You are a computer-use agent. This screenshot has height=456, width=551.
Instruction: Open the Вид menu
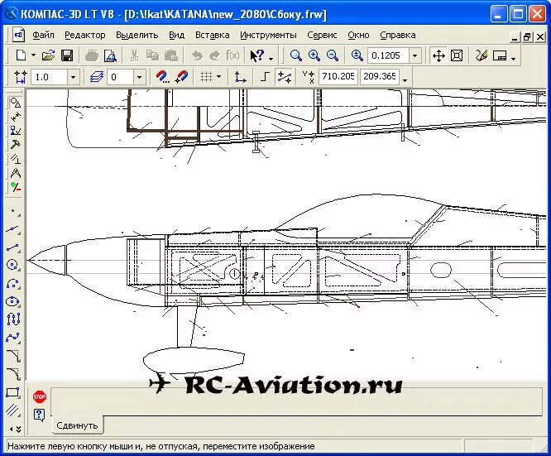[x=176, y=35]
